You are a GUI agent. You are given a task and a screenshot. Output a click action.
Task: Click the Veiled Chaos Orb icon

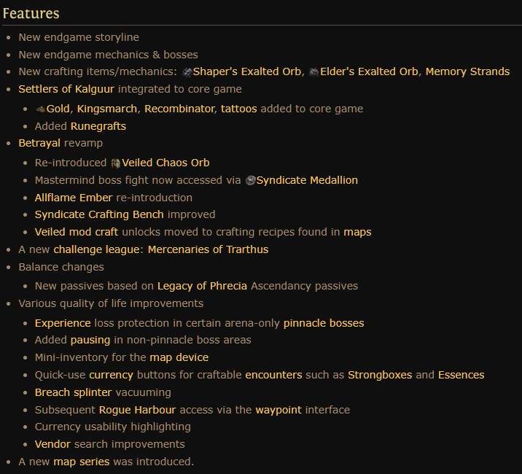tap(115, 163)
